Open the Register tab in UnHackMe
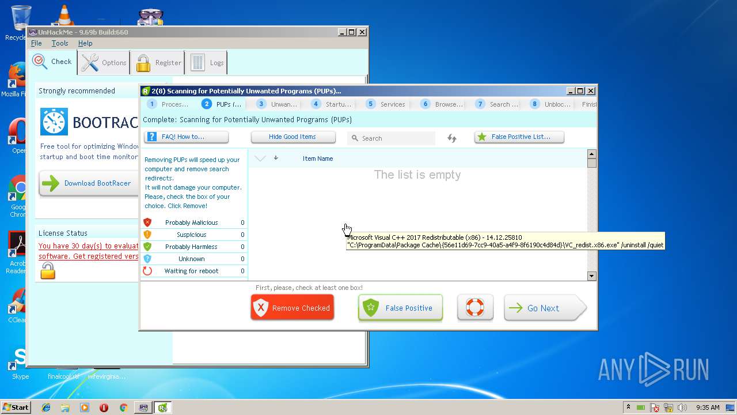The height and width of the screenshot is (415, 737). (x=158, y=62)
